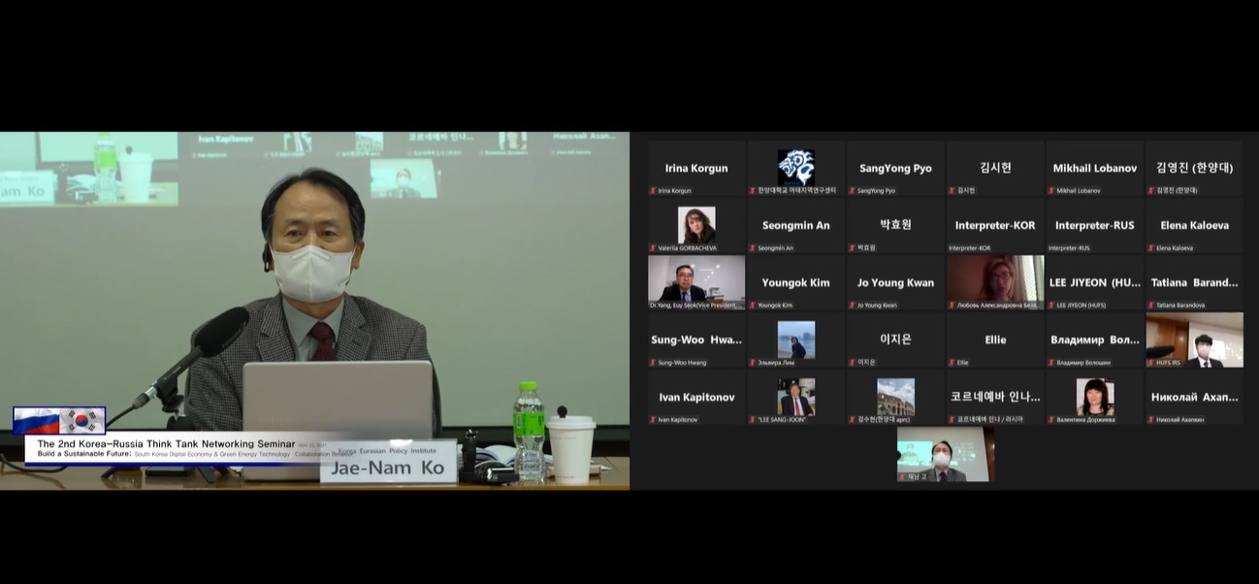Select the Interpreter-KOR participant tile
Screen dimensions: 1259x584
point(994,225)
